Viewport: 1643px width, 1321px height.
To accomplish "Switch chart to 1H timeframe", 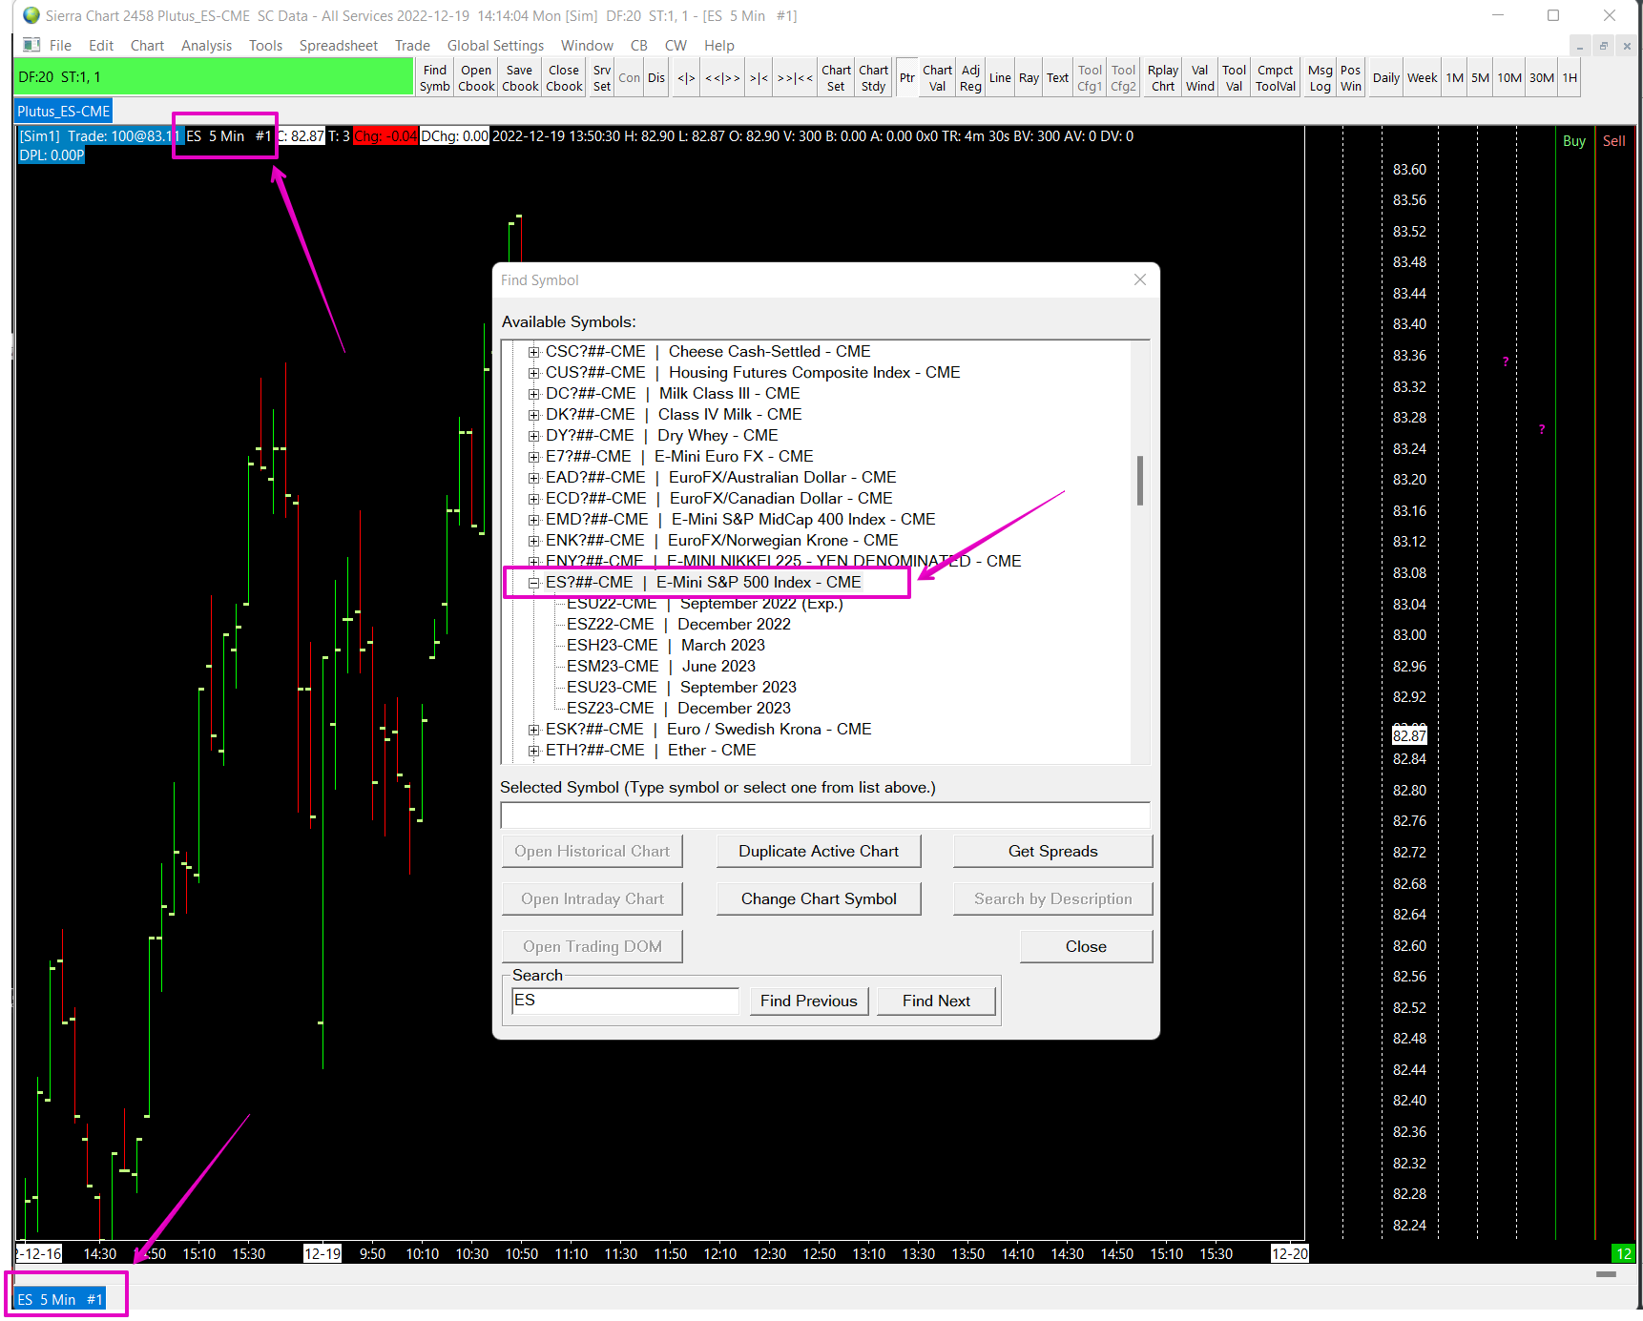I will pos(1570,78).
